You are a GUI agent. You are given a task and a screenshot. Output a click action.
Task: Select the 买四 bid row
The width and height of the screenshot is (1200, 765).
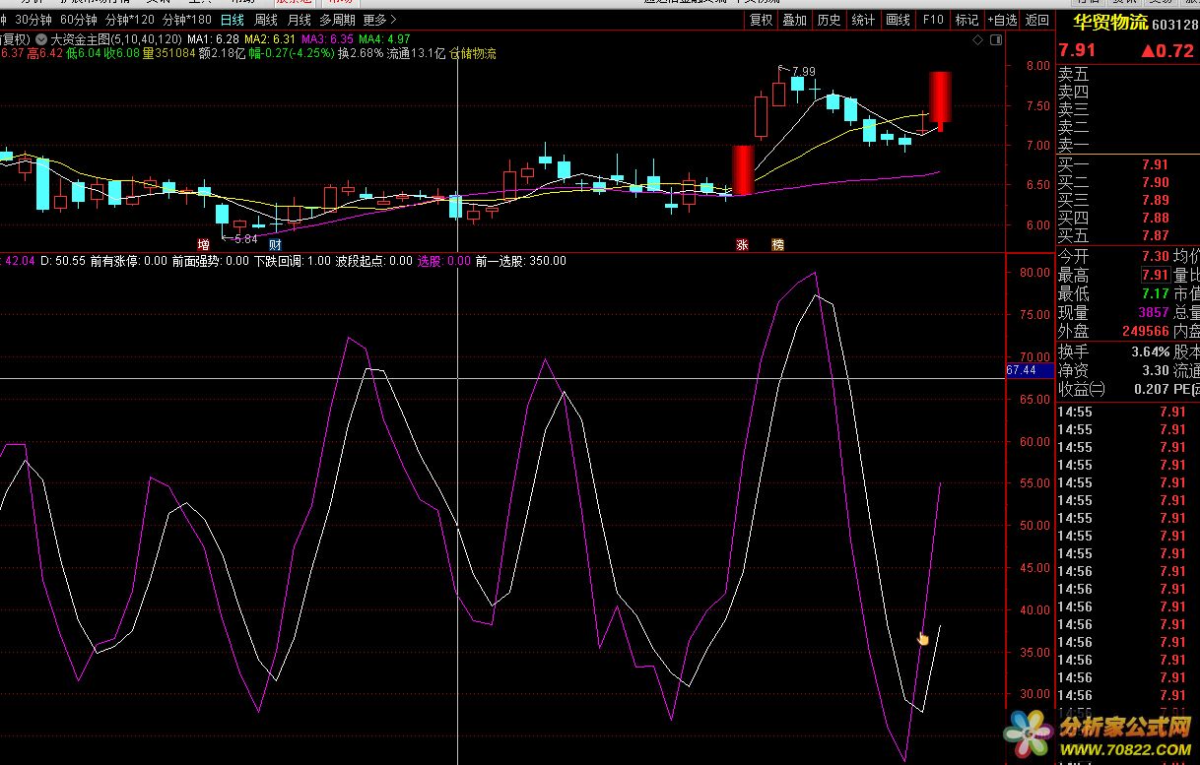1128,218
